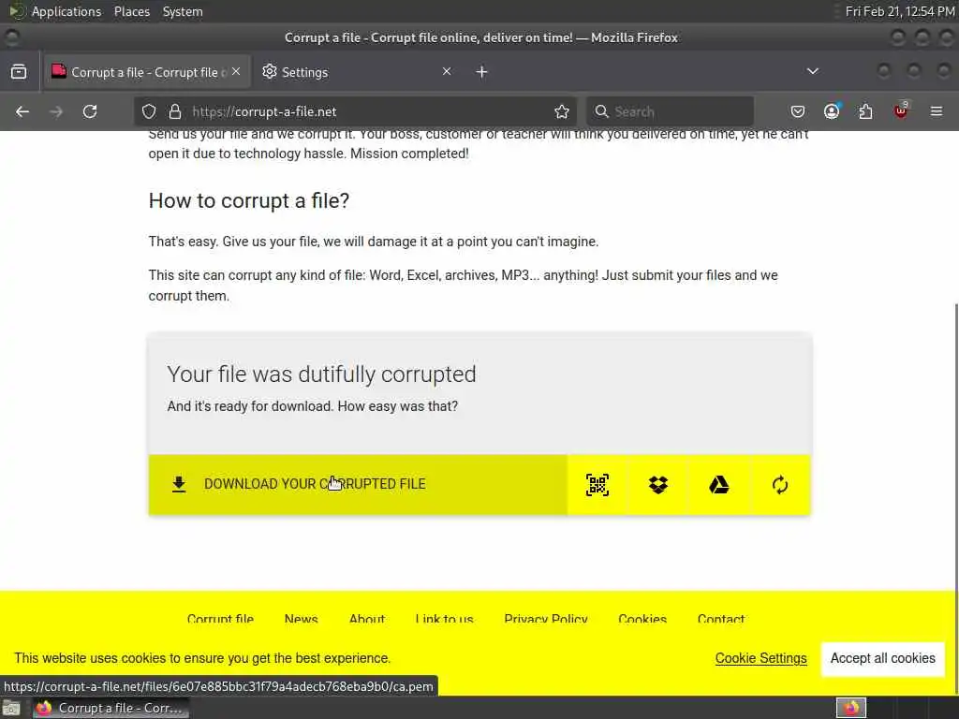Open Cookie Settings link
Viewport: 959px width, 719px height.
point(760,658)
